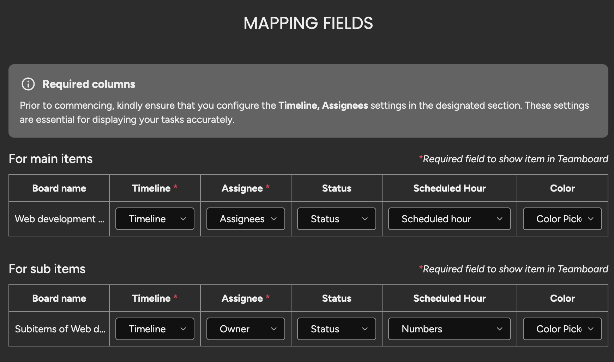
Task: Click the MAPPING FIELDS title
Action: pyautogui.click(x=308, y=23)
